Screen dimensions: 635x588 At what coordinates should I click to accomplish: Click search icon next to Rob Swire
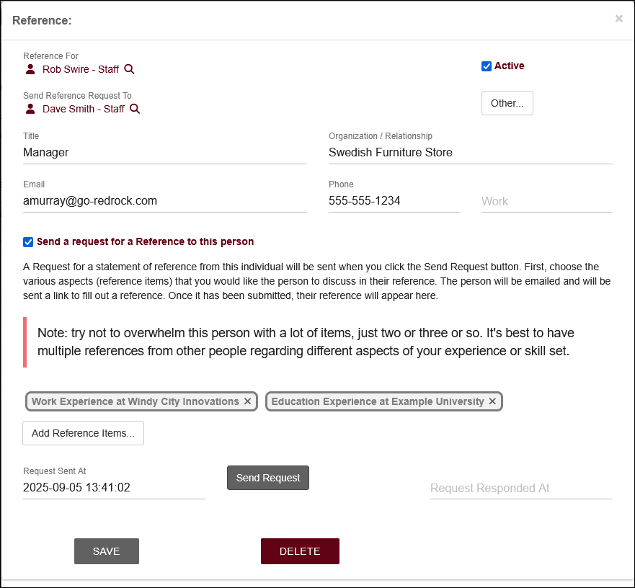[x=130, y=70]
